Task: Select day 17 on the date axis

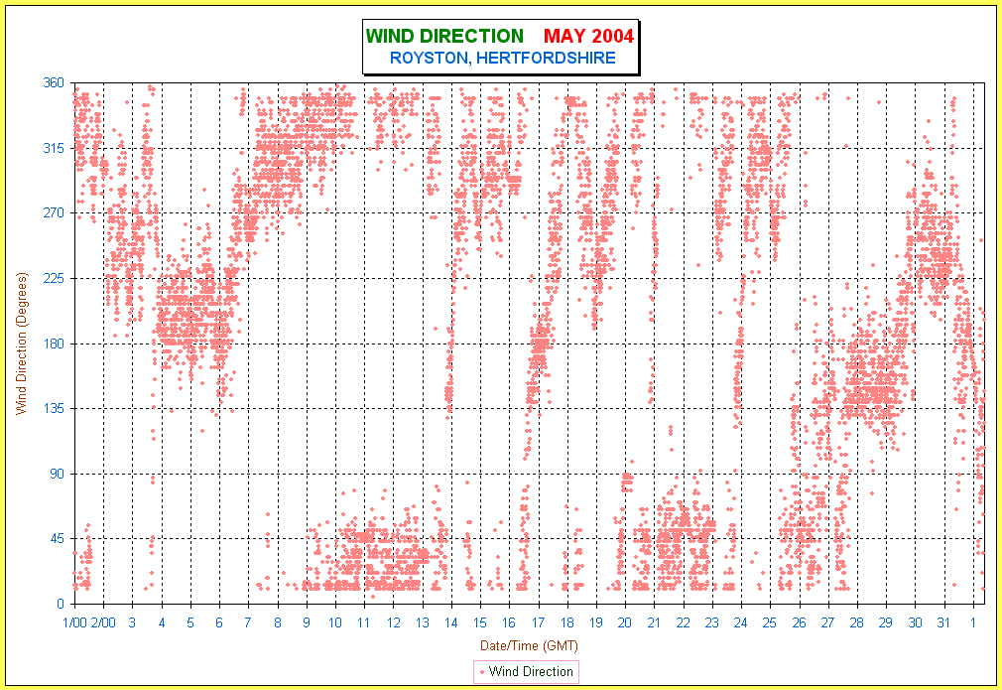Action: (538, 622)
